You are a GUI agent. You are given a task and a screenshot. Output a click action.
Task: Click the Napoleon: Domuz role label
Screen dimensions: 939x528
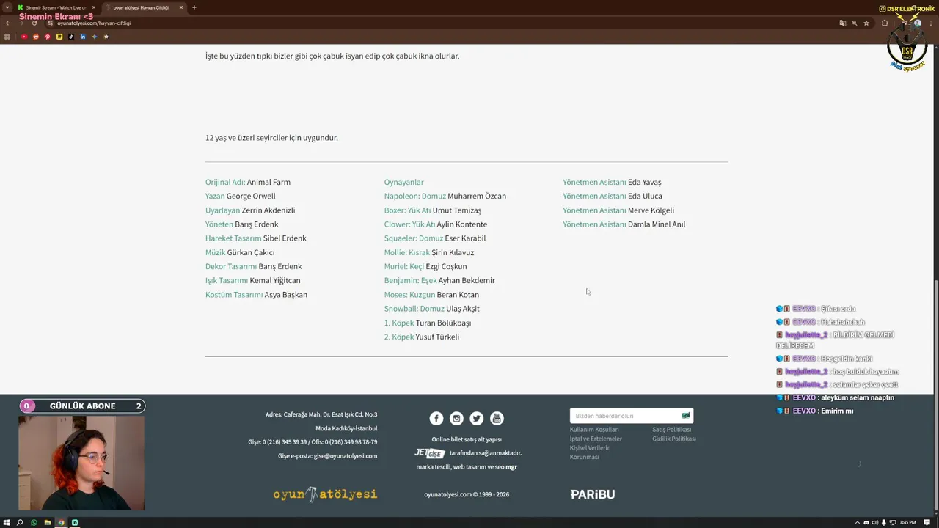click(x=415, y=196)
